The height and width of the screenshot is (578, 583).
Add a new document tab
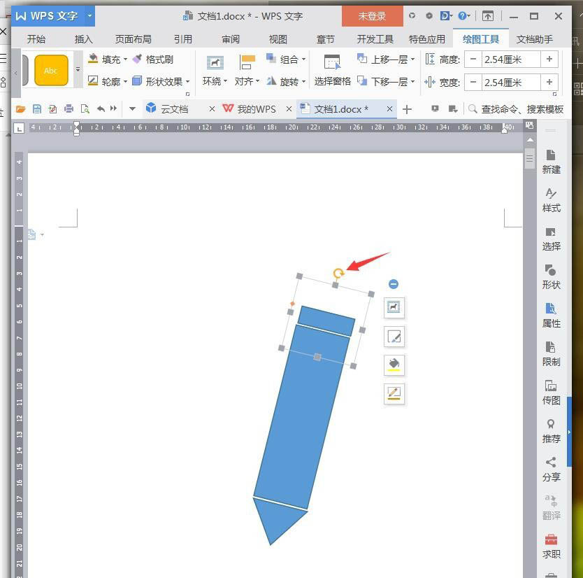(407, 109)
